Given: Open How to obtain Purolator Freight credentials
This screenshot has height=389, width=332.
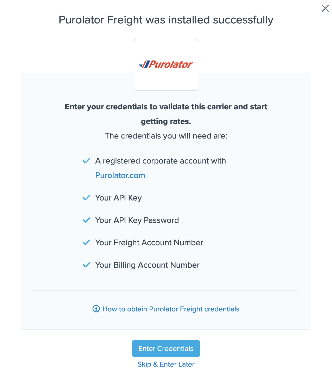Looking at the screenshot, I should pyautogui.click(x=171, y=309).
